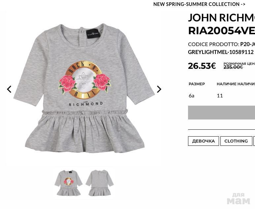The height and width of the screenshot is (209, 255).
Task: Click the РАЗМЕР column header
Action: pos(197,84)
